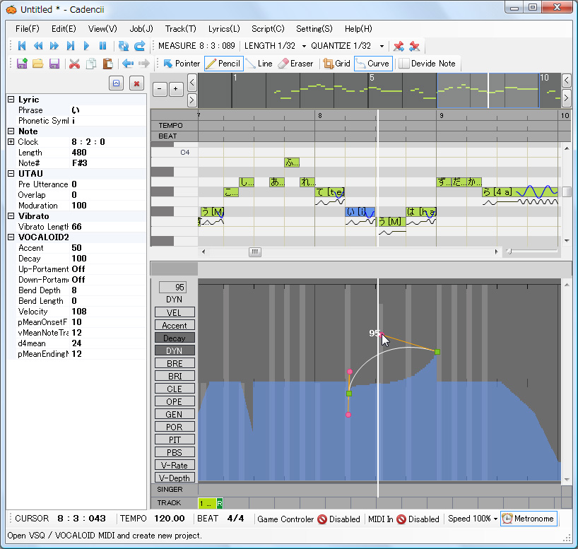Open the Script menu
Viewport: 578px width, 549px height.
coord(269,29)
